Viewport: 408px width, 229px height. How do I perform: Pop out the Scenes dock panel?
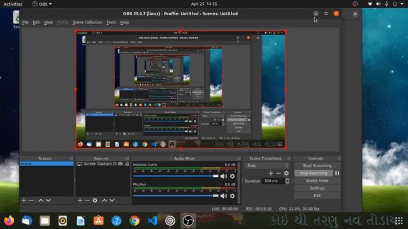coord(71,158)
